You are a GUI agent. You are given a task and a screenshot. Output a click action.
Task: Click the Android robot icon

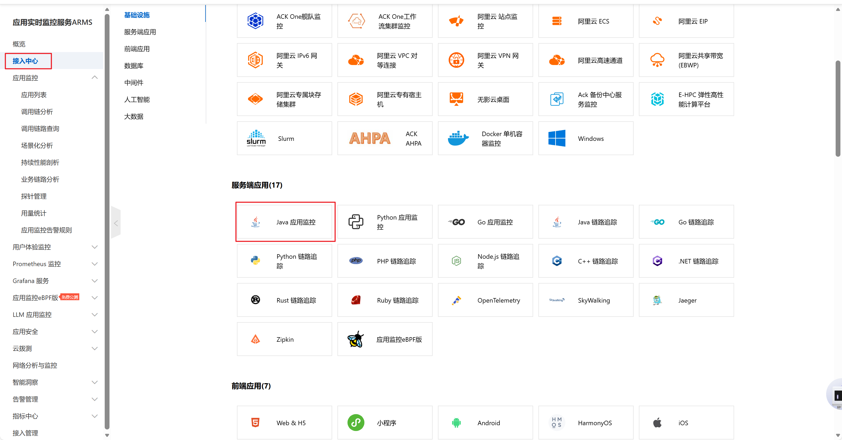(456, 422)
